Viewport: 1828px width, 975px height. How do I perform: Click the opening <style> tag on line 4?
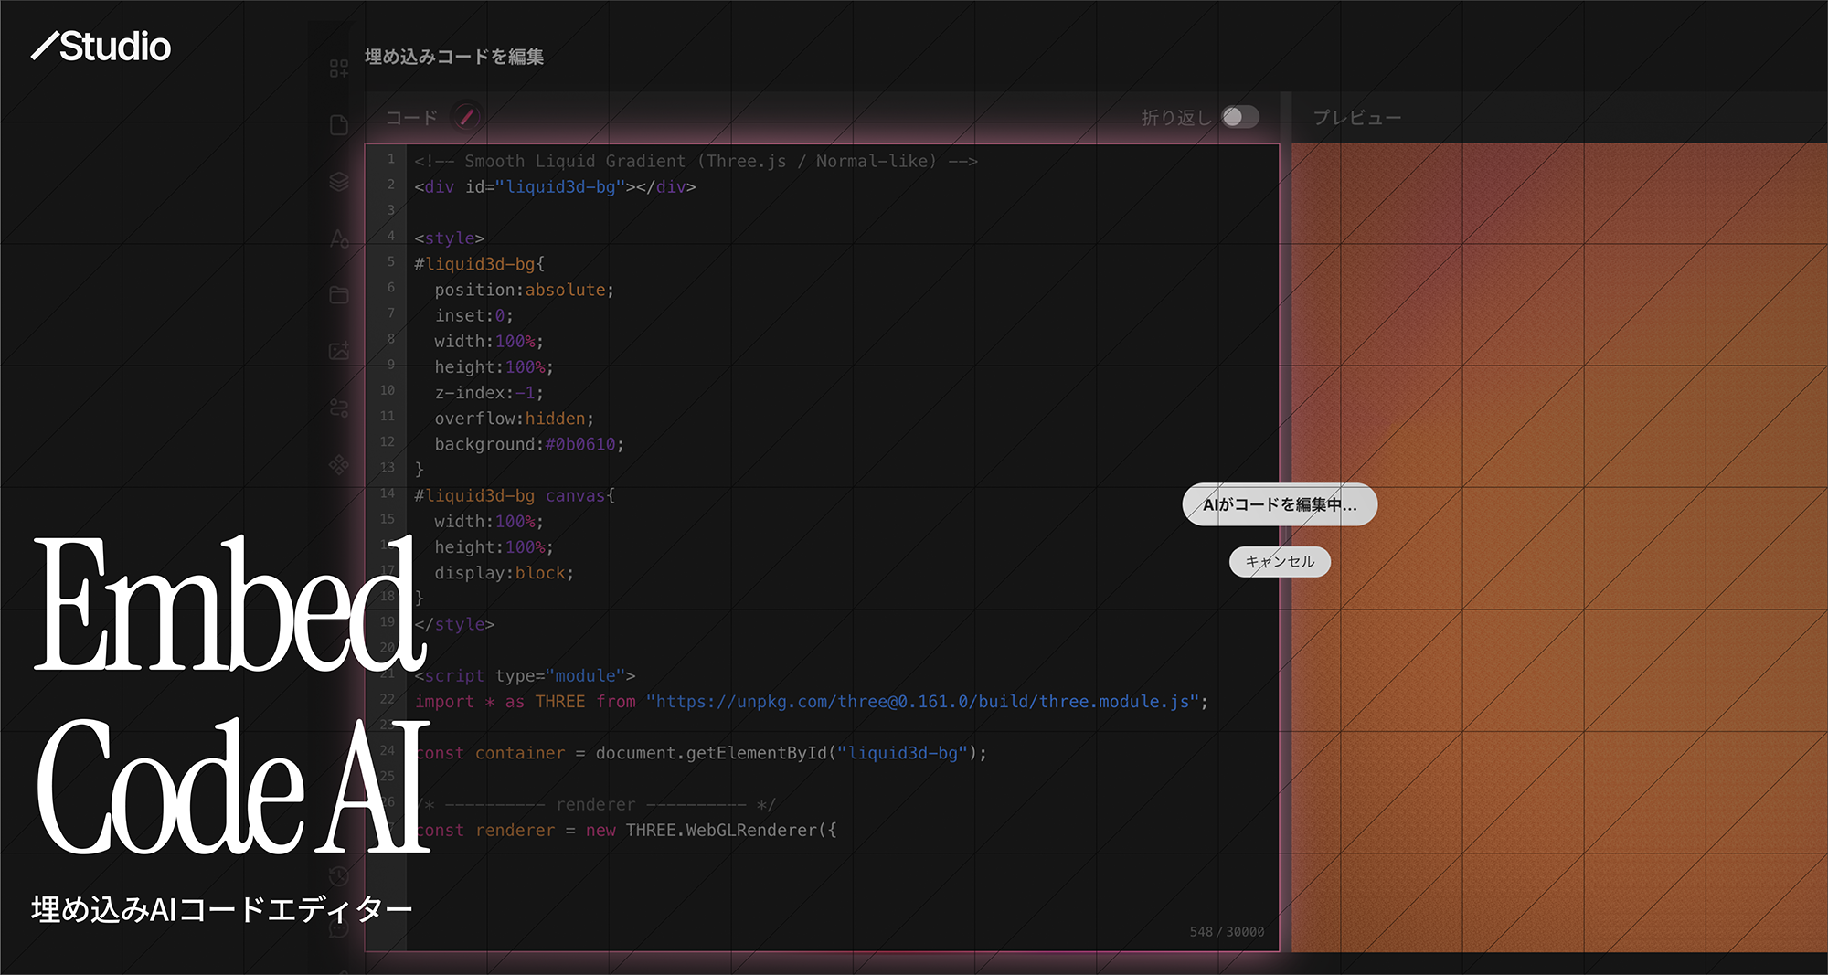[449, 238]
